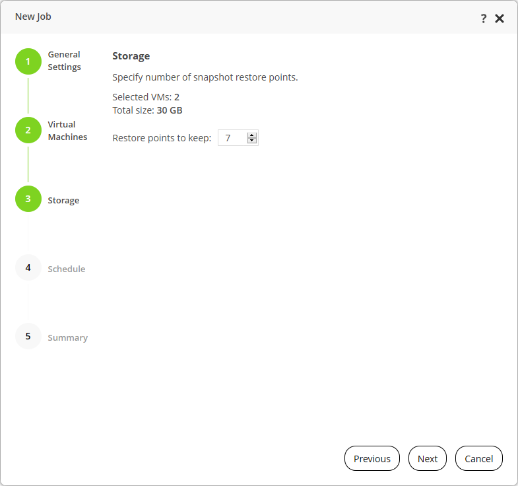Click the step 4 numbered circle
This screenshot has height=486, width=518.
pos(28,267)
